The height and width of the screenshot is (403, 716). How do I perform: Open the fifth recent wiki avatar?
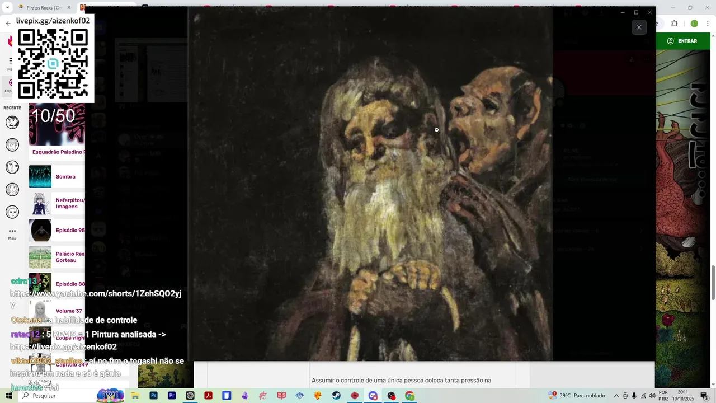point(12,212)
